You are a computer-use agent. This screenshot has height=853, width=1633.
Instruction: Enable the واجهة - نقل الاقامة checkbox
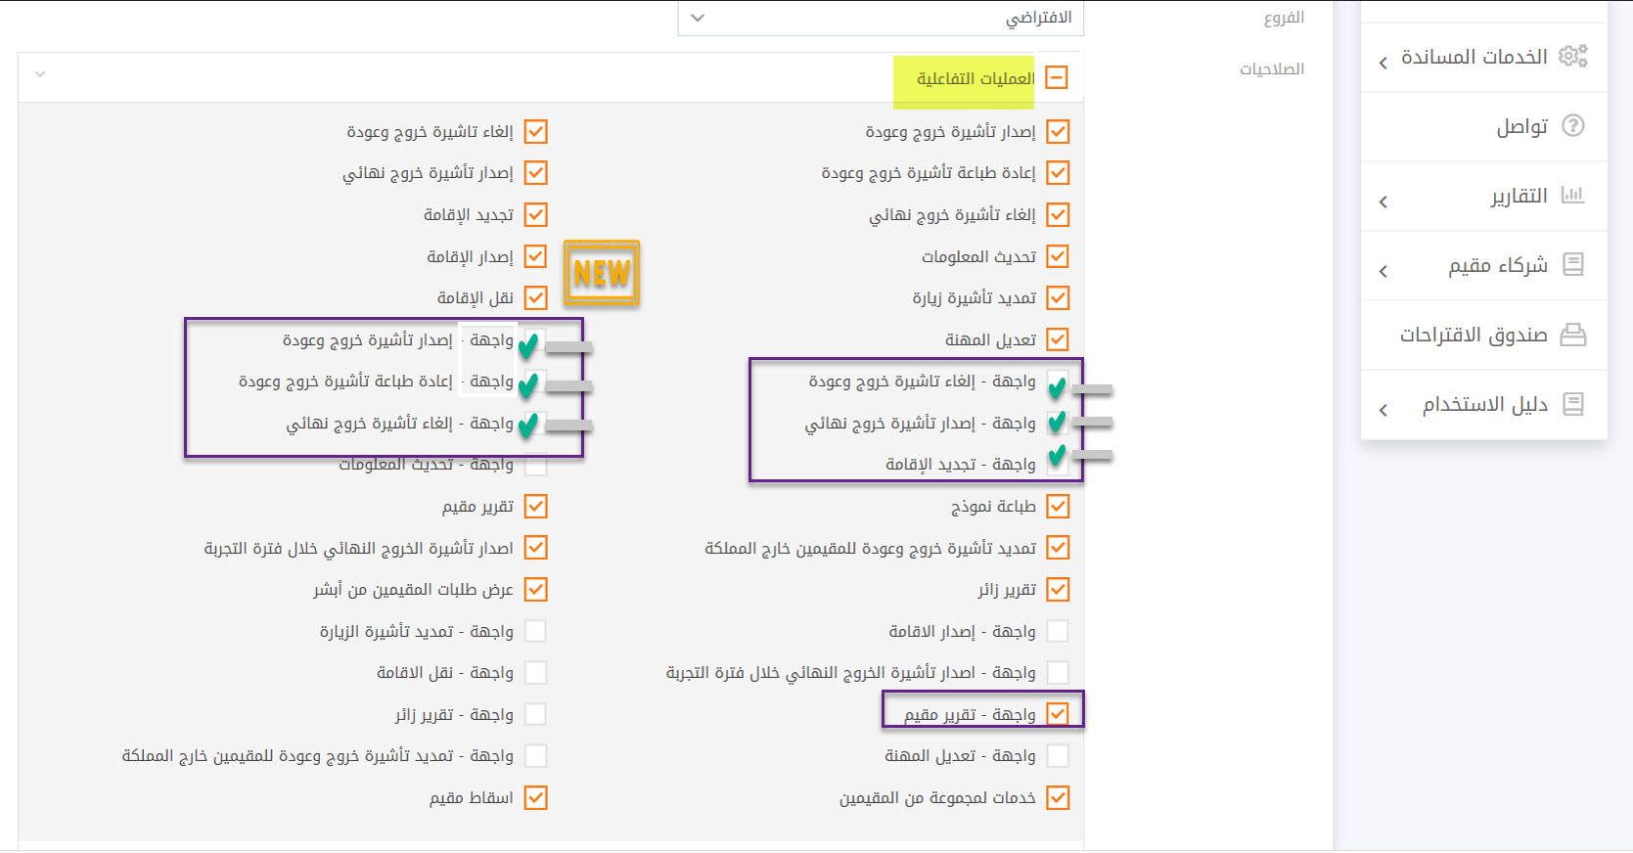coord(535,673)
